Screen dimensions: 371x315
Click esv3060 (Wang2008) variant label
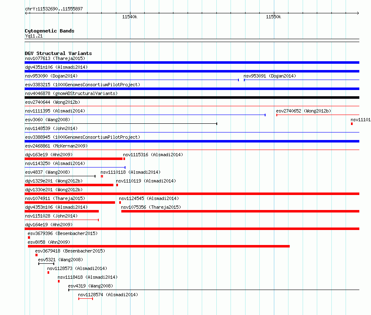tap(48, 120)
